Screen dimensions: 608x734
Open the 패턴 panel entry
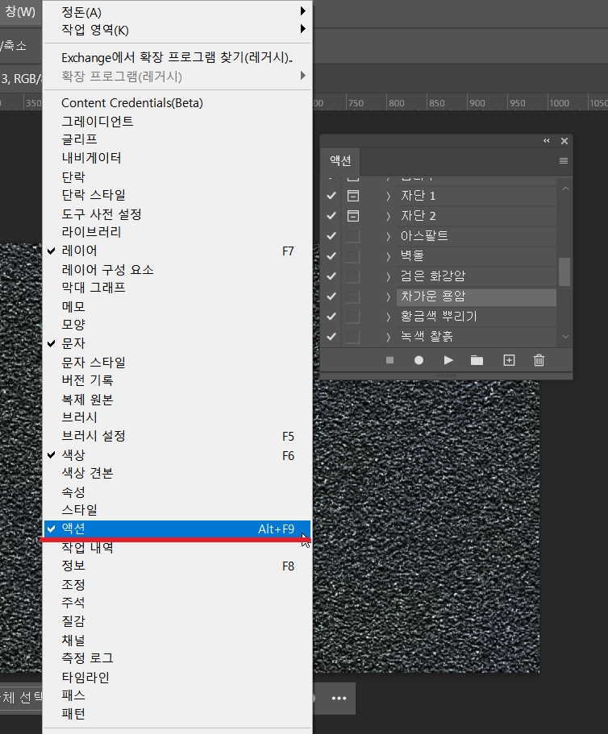click(x=177, y=715)
